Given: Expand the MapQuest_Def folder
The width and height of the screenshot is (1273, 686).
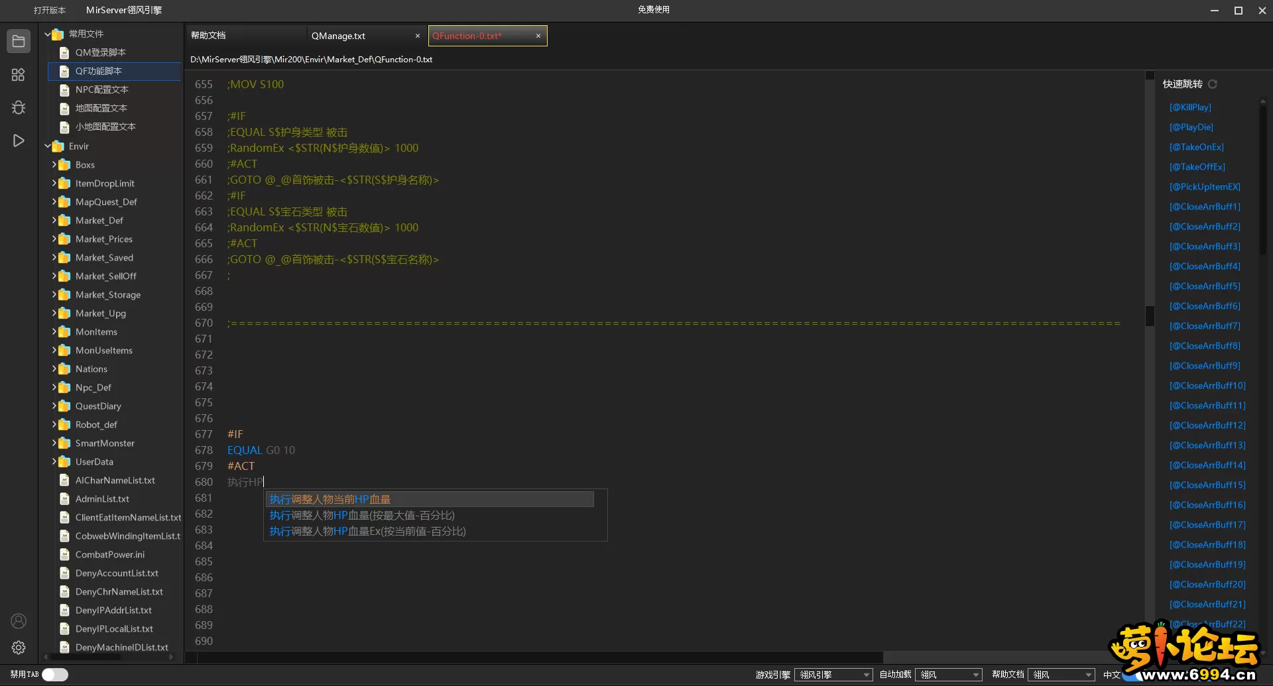Looking at the screenshot, I should click(x=54, y=202).
